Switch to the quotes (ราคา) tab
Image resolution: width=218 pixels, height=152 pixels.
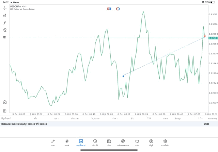point(53,142)
